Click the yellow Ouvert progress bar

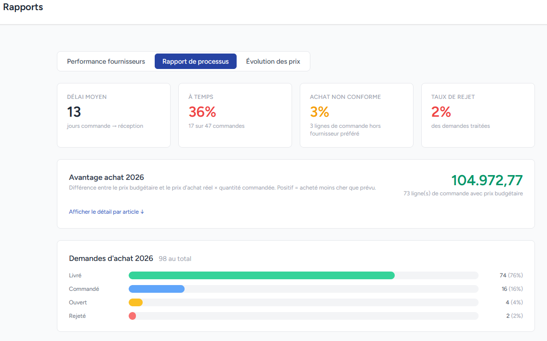[136, 302]
